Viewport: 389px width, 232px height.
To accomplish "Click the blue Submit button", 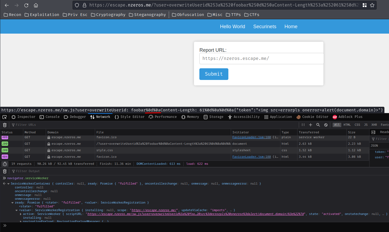I will (x=214, y=74).
